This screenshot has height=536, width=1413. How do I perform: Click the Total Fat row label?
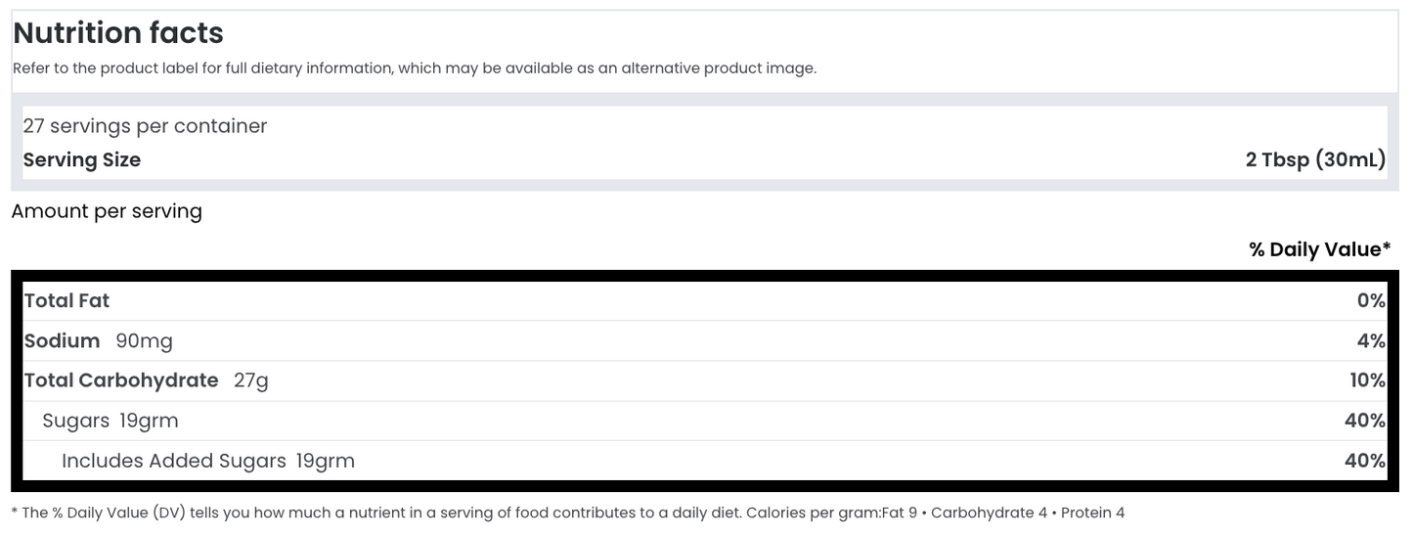67,301
